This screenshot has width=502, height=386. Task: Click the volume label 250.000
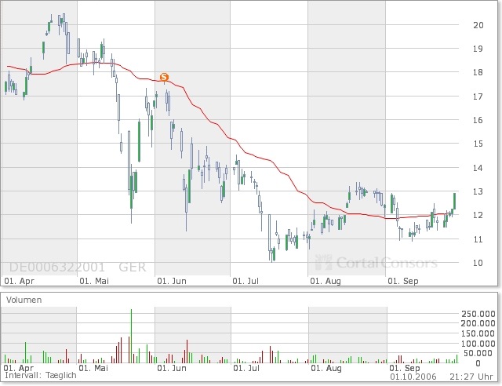coord(478,314)
